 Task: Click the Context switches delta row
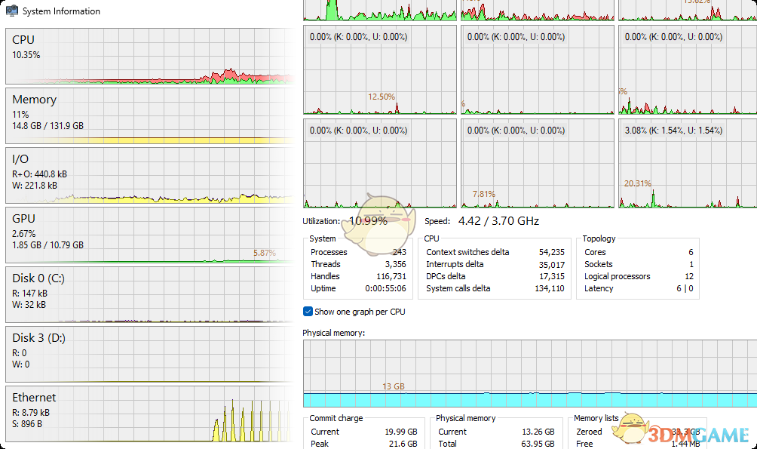tap(495, 252)
